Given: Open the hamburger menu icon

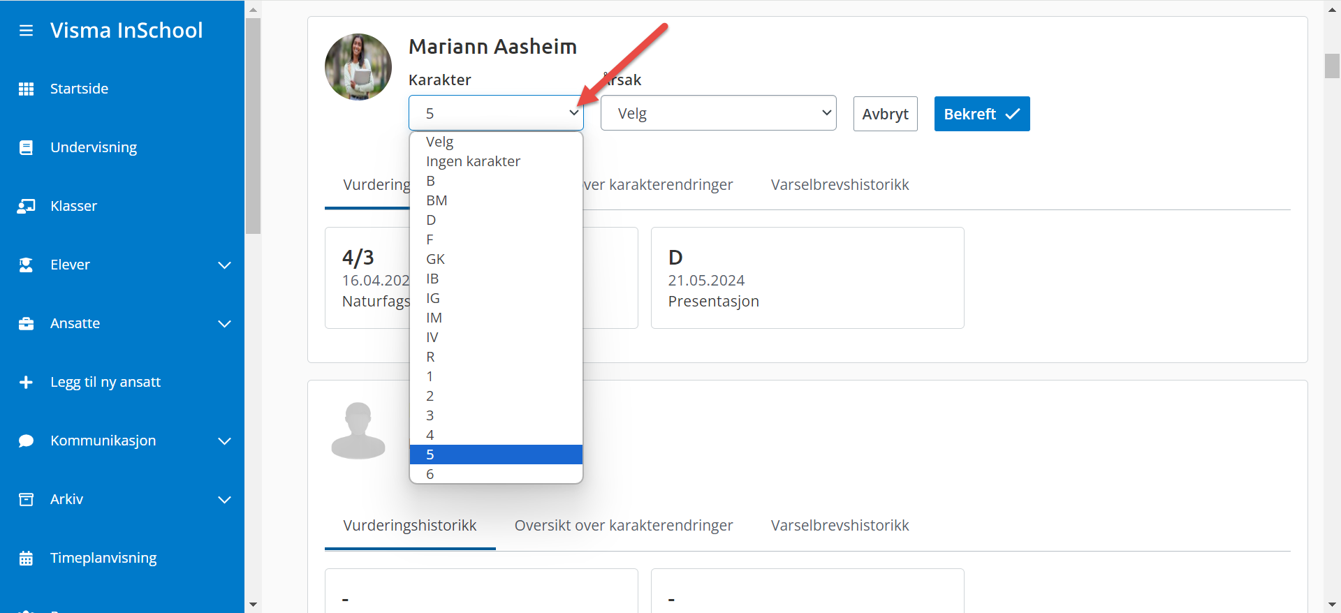Looking at the screenshot, I should (26, 31).
